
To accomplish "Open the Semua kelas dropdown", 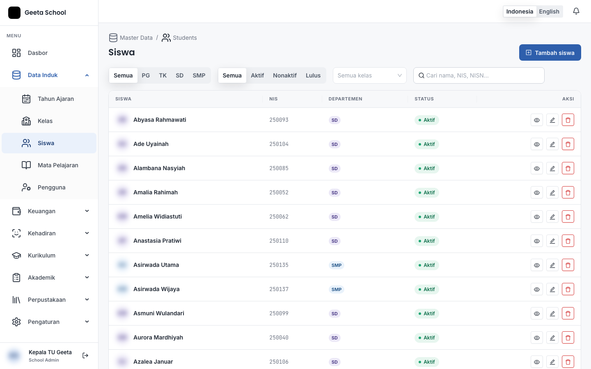I will click(x=369, y=75).
